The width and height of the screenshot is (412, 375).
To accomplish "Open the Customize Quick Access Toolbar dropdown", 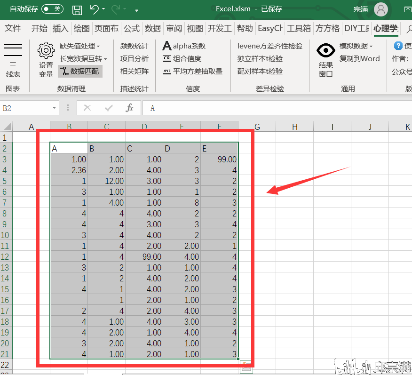I will [x=136, y=10].
